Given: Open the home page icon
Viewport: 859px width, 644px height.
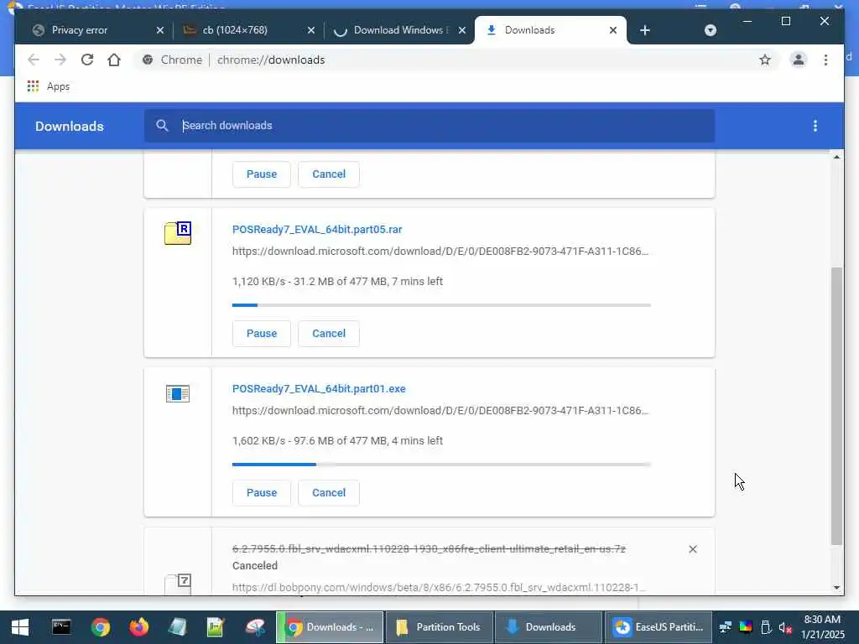Looking at the screenshot, I should pyautogui.click(x=114, y=60).
